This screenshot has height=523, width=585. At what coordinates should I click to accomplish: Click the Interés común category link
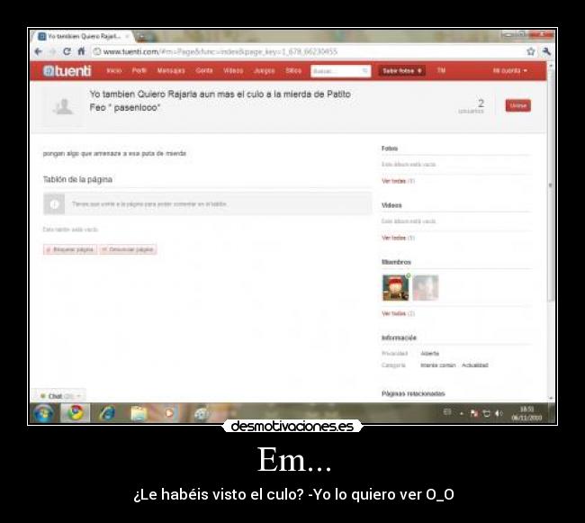point(437,365)
